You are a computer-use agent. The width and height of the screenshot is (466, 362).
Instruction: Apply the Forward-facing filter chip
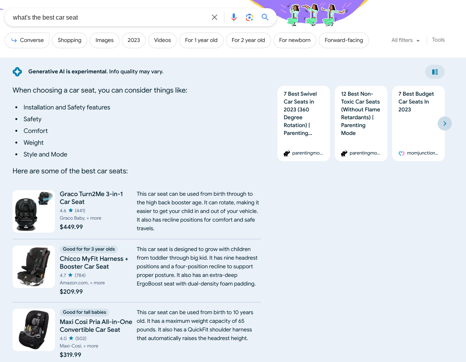point(344,40)
